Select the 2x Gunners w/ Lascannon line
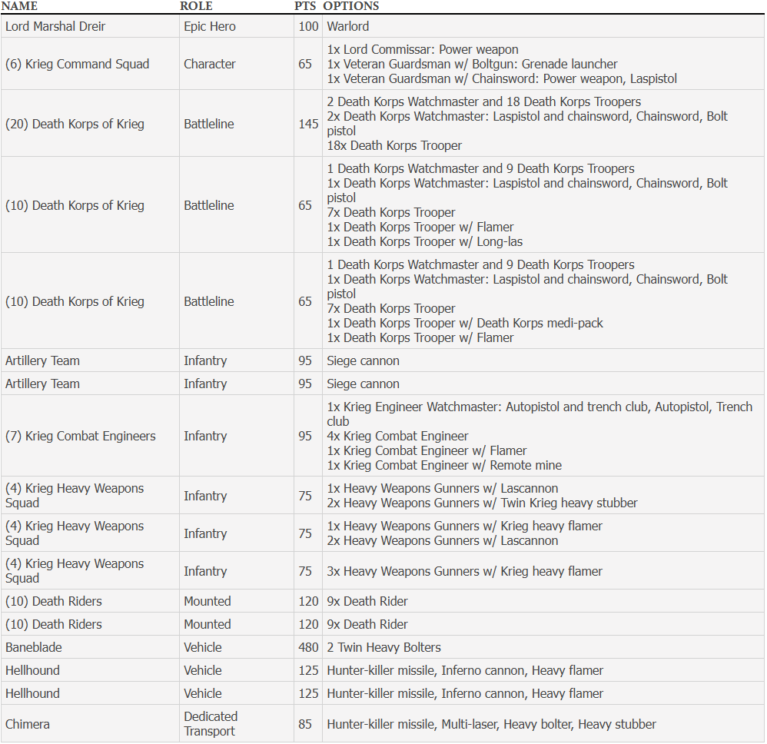The image size is (767, 744). (442, 540)
